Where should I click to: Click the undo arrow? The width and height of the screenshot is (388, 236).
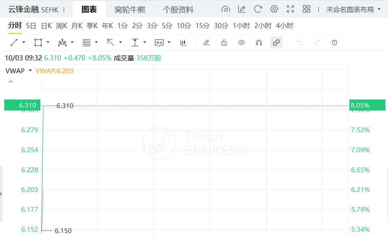coord(300,43)
